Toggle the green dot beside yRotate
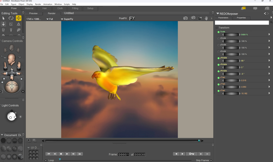This screenshot has width=273, height=162. pyautogui.click(x=219, y=58)
